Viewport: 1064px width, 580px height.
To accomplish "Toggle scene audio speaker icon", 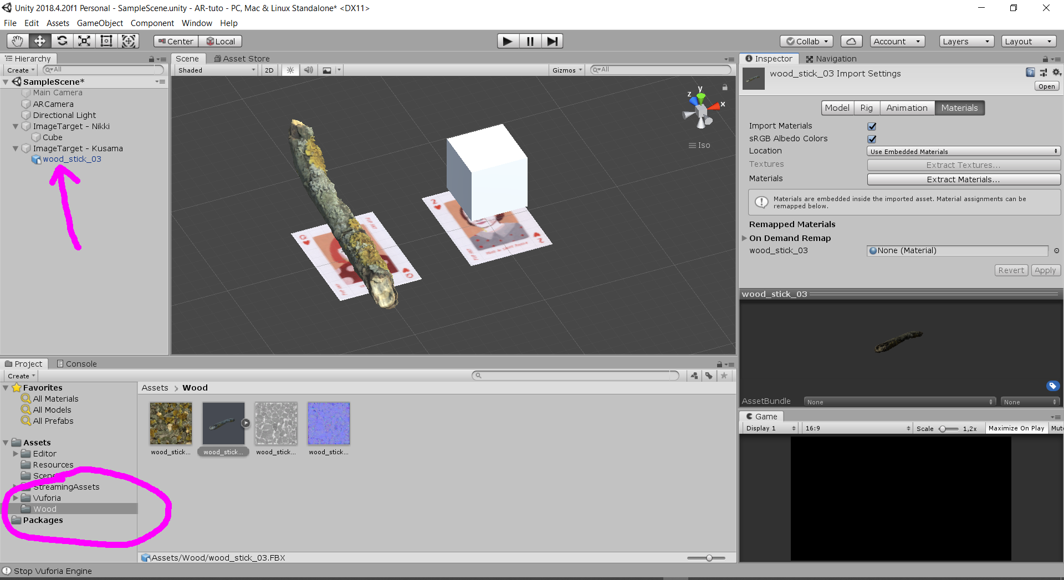I will point(309,70).
